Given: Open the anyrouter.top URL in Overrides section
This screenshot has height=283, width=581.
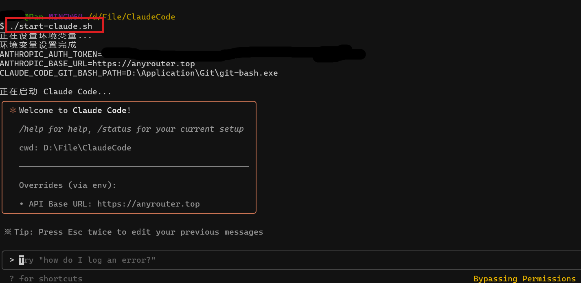Looking at the screenshot, I should (149, 204).
